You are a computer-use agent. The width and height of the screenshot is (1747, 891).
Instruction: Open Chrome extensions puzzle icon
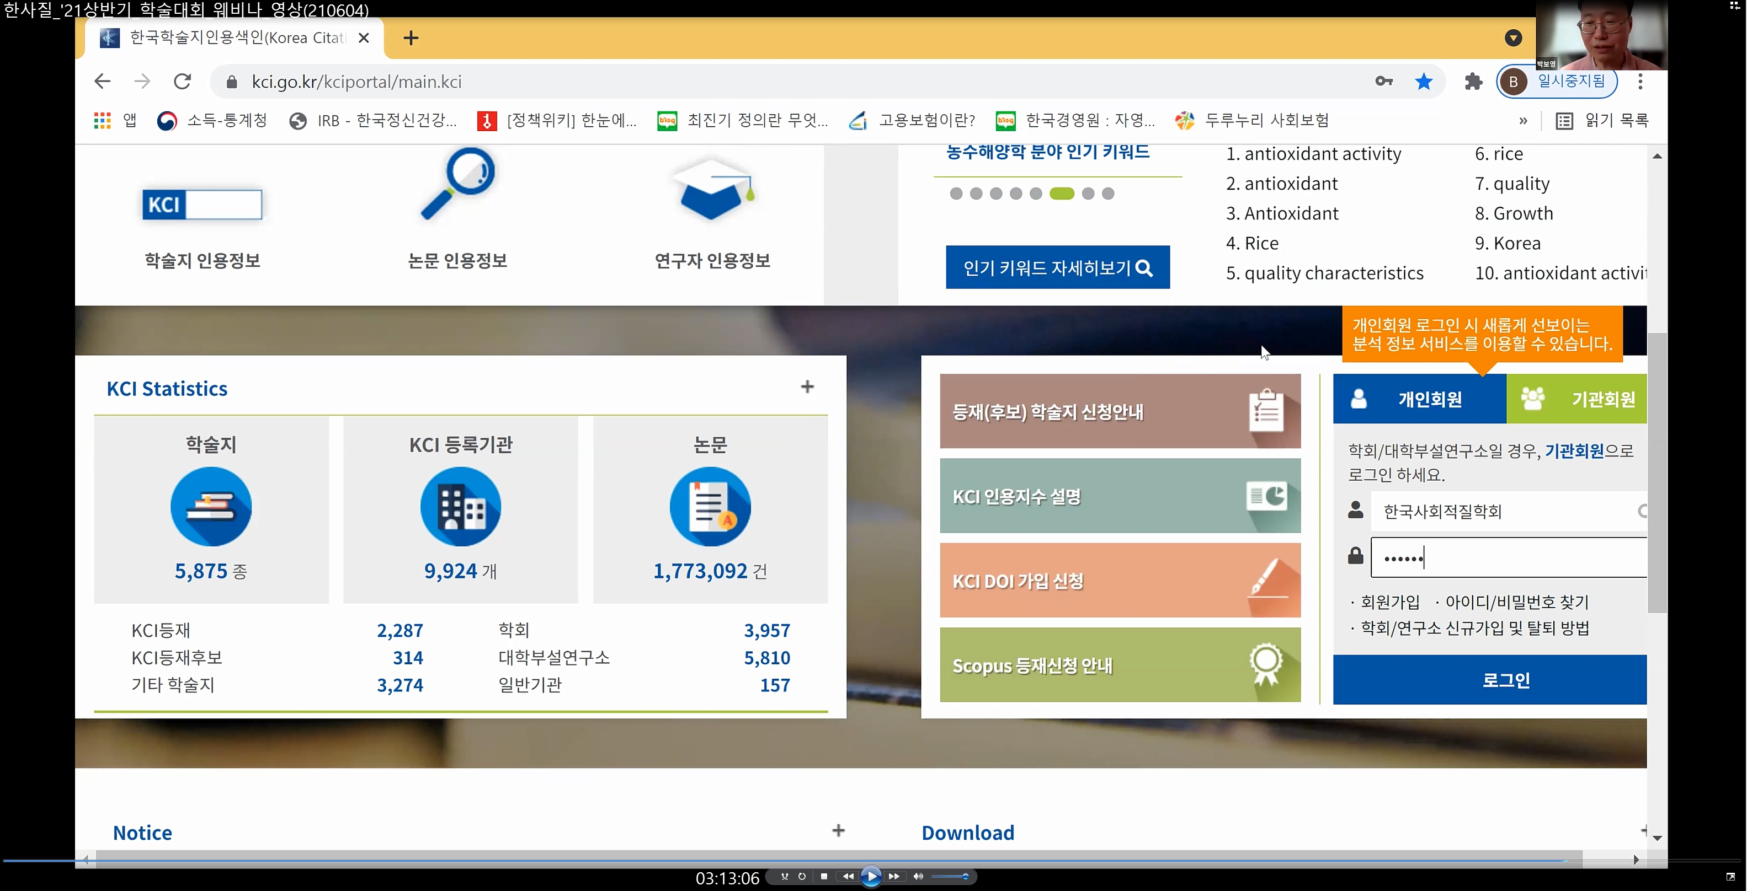click(1473, 82)
